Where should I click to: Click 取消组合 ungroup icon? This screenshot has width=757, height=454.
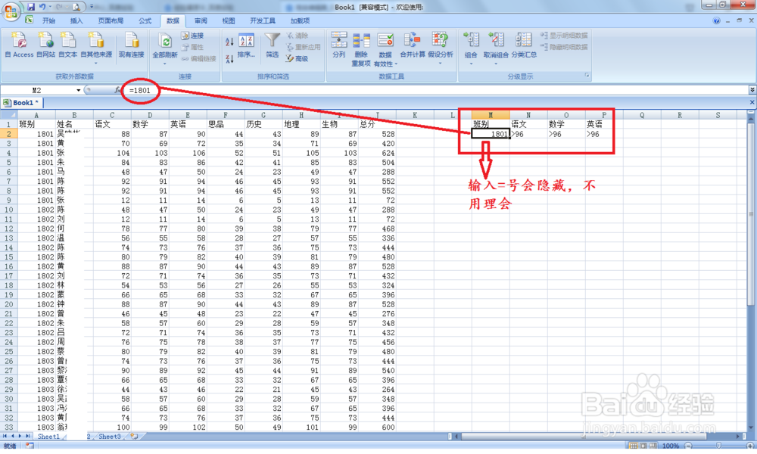pos(496,41)
